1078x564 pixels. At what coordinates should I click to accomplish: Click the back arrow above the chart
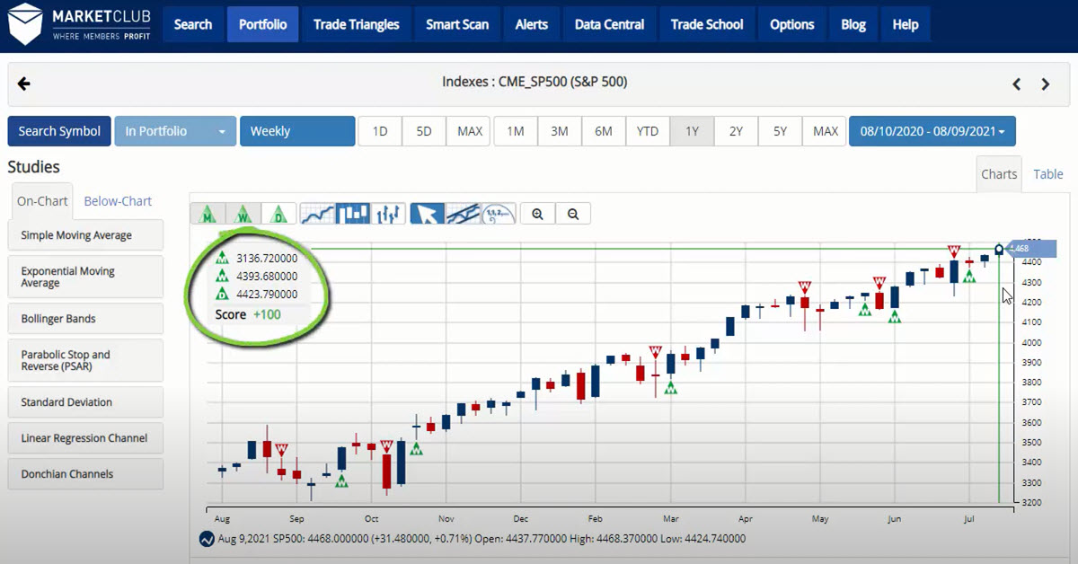click(23, 84)
